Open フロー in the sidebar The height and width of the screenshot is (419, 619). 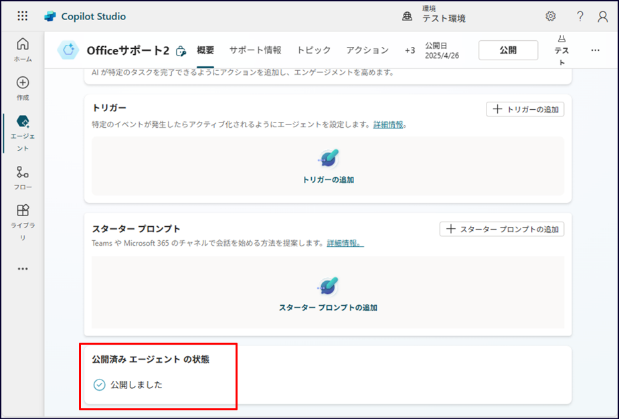[x=23, y=178]
